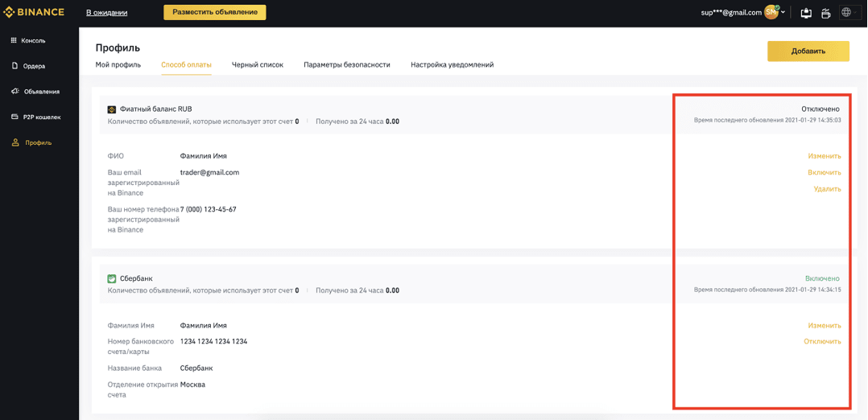Click the Ордера document icon
The width and height of the screenshot is (868, 420).
click(x=15, y=66)
